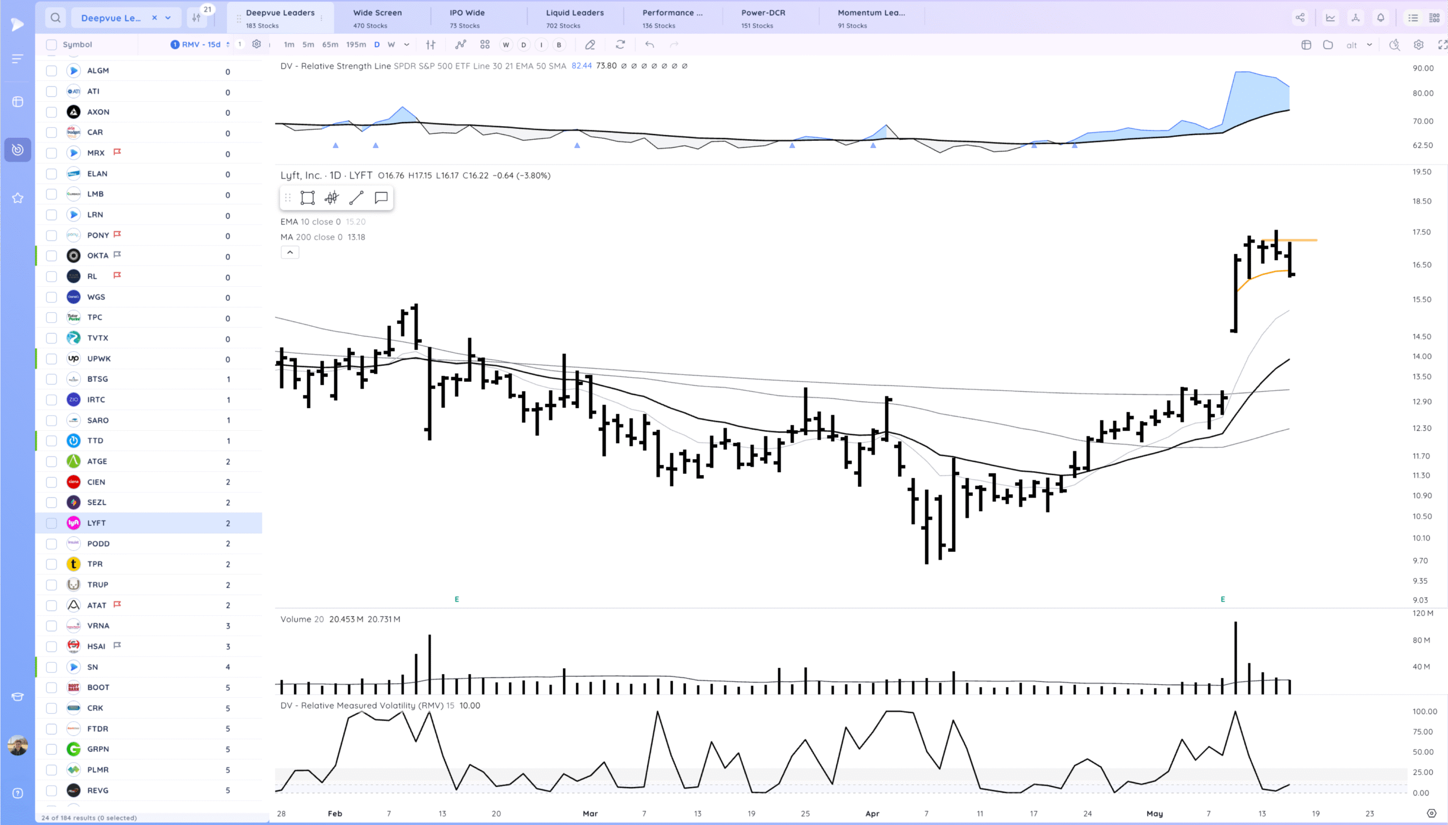Click the RMV - 15d column header
Viewport: 1448px width, 825px height.
click(x=201, y=45)
